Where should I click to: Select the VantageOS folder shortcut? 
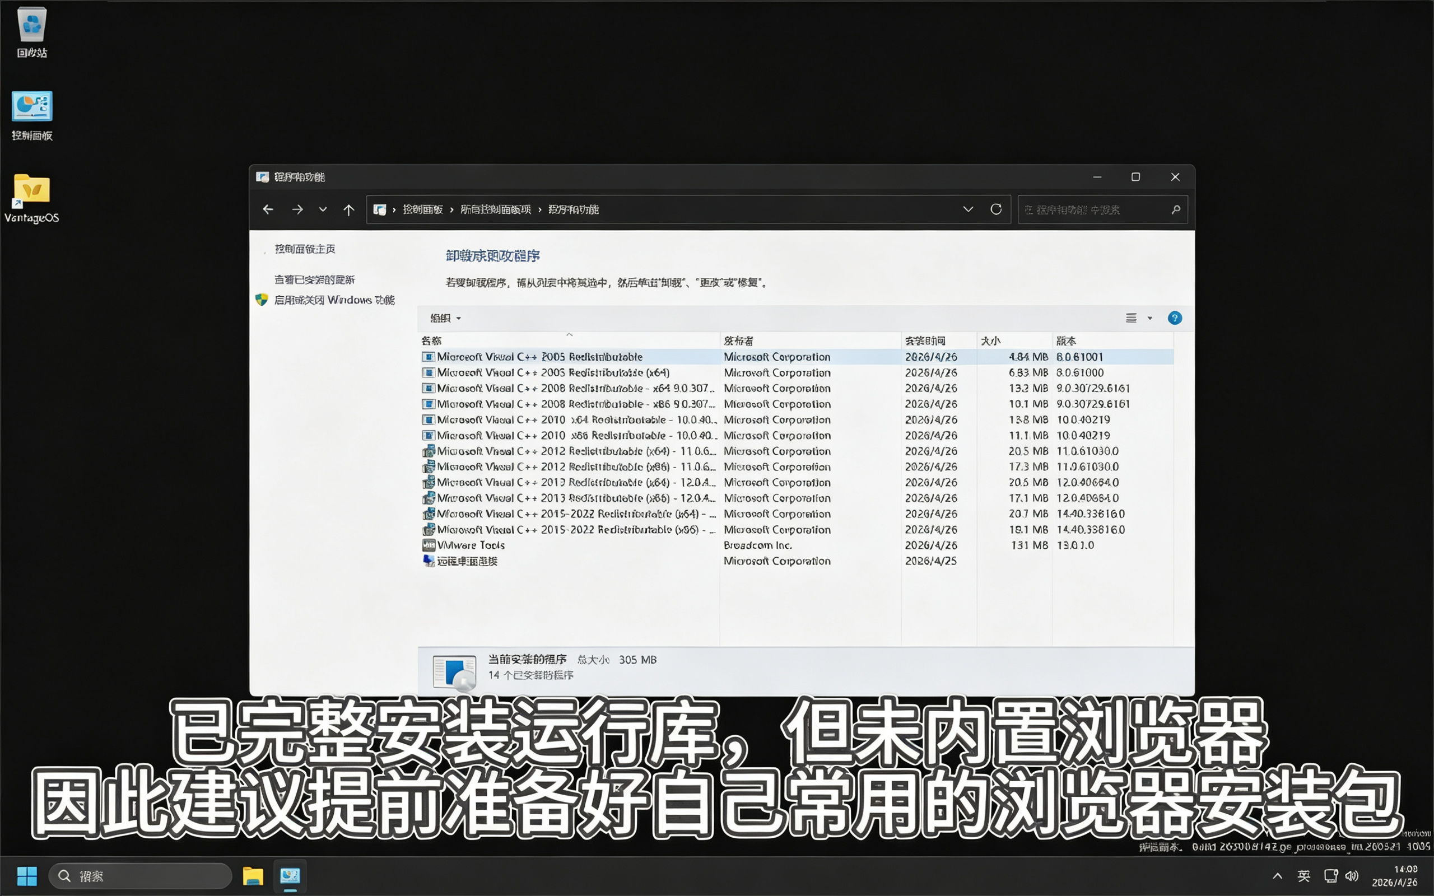click(x=32, y=198)
